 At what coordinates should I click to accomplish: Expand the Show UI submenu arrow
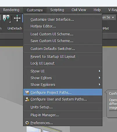(x=100, y=71)
